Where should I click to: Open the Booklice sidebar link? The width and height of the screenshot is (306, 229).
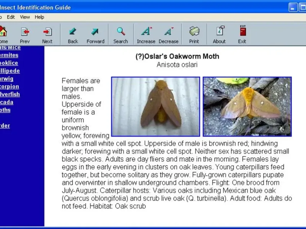coord(9,63)
